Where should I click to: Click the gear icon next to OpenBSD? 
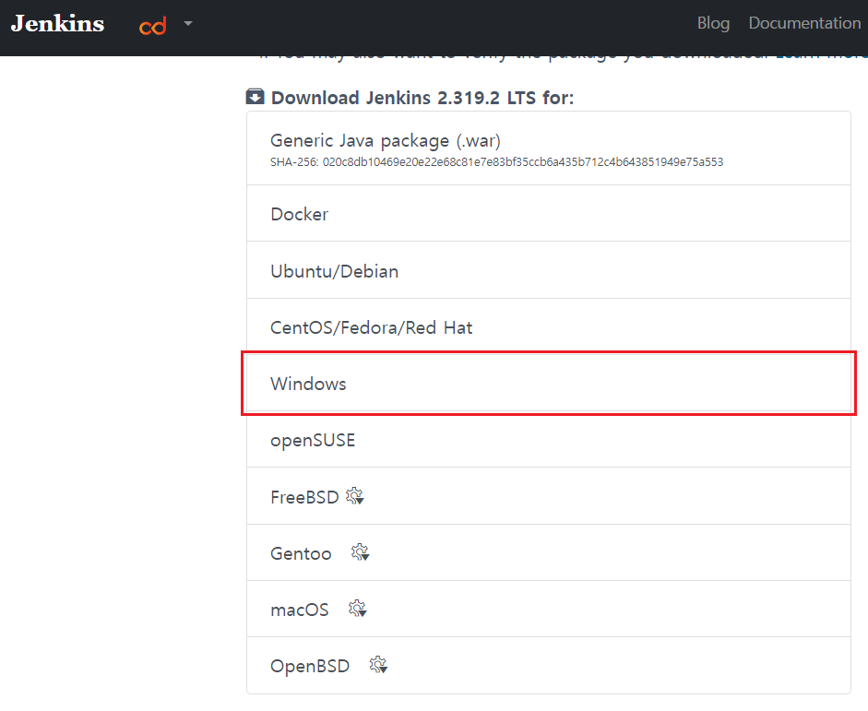tap(378, 665)
